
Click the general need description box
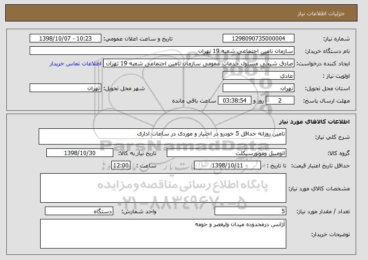[x=162, y=136]
